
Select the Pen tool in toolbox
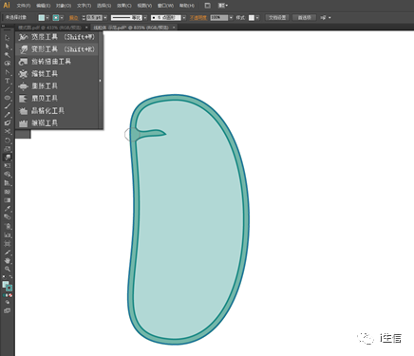[8, 72]
